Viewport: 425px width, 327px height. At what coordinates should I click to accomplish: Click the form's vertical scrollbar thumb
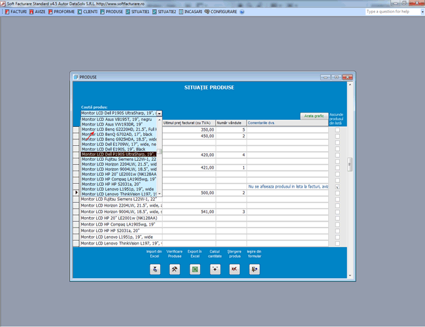(350, 164)
